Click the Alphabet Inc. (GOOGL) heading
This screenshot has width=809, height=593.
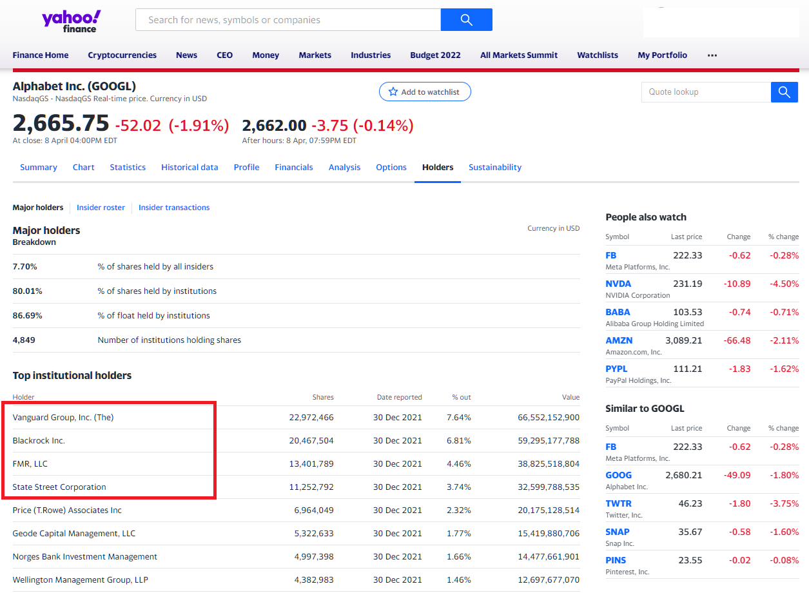[x=74, y=86]
